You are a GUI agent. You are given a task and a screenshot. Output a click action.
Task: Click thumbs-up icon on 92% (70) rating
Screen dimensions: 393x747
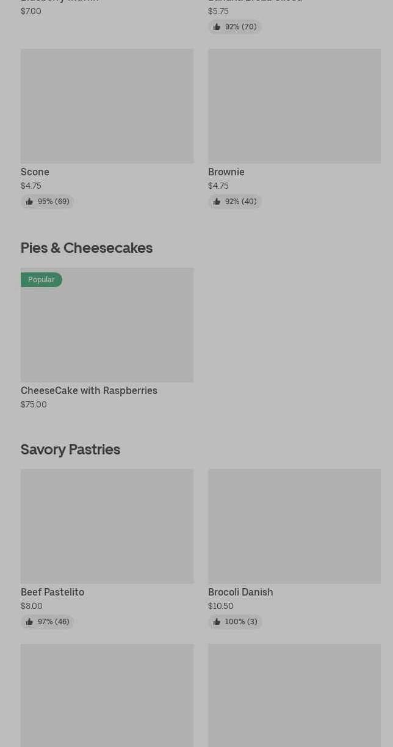point(217,27)
